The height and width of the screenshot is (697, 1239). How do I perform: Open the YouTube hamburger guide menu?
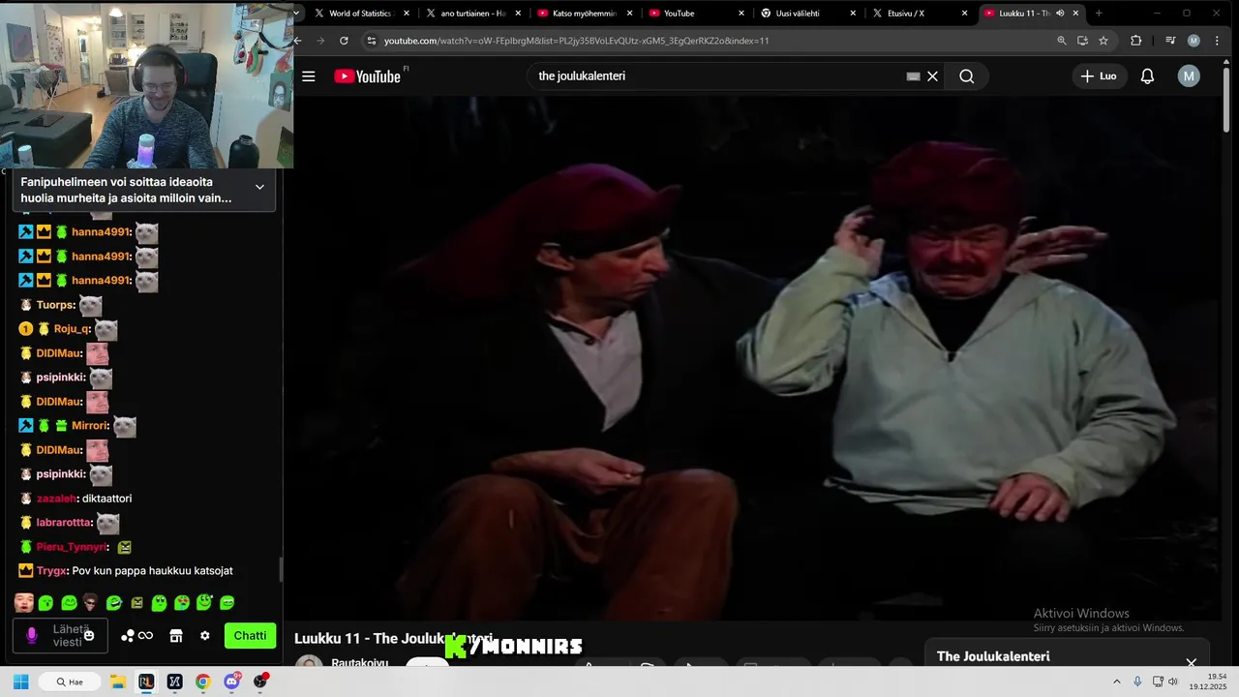309,76
